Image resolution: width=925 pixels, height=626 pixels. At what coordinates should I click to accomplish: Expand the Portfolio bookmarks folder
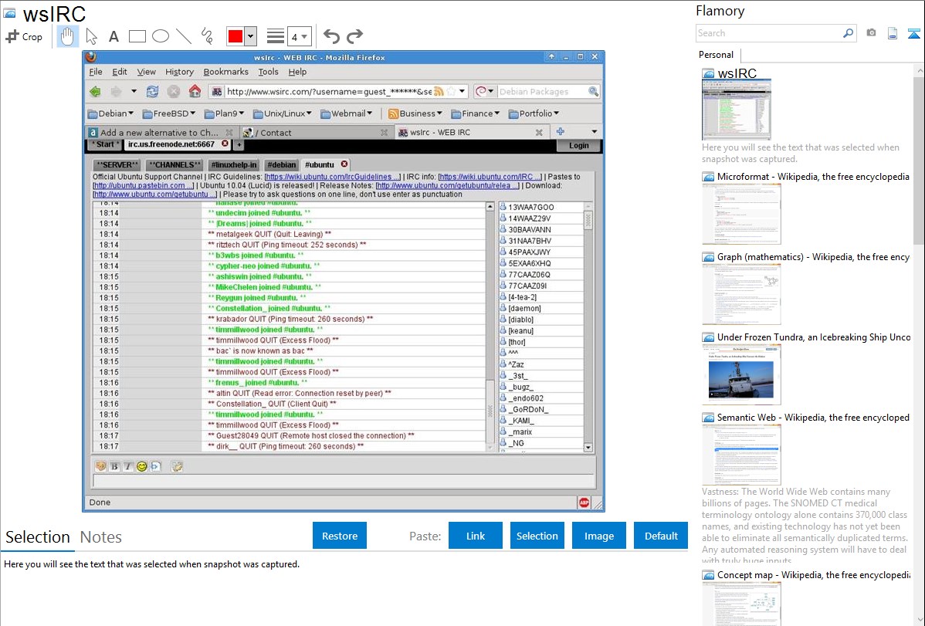(x=534, y=113)
